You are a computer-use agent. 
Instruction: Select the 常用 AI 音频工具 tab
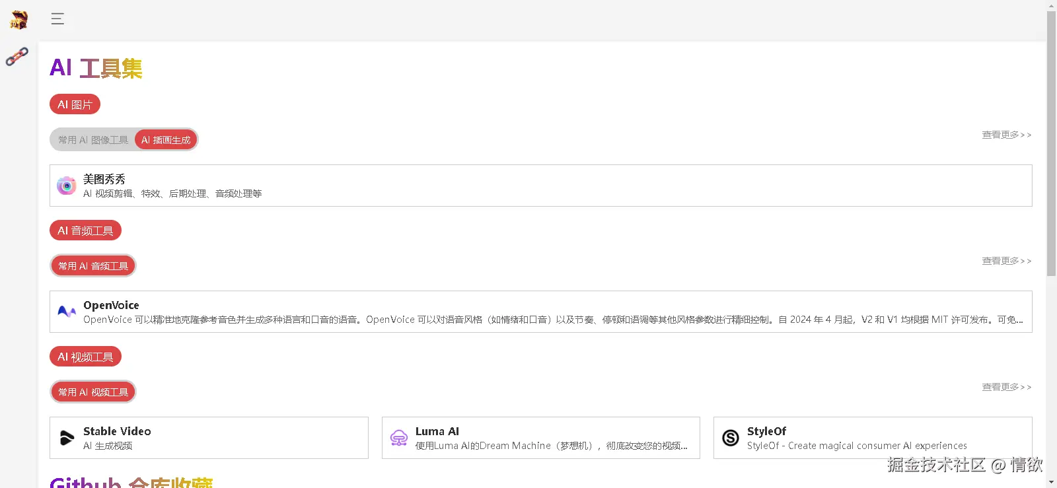click(93, 266)
